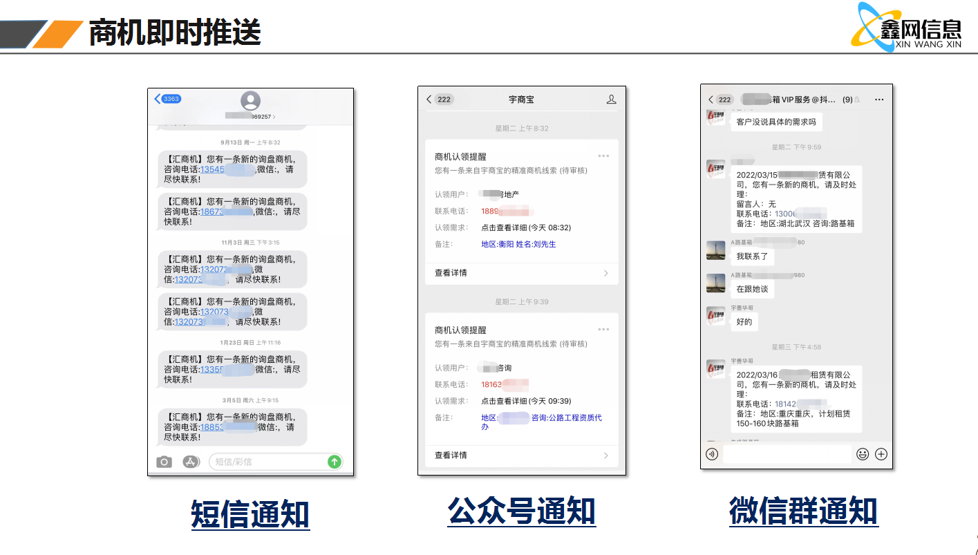This screenshot has height=555, width=978.
Task: Select the 星期三 下午 4:58 timestamp
Action: click(x=796, y=347)
